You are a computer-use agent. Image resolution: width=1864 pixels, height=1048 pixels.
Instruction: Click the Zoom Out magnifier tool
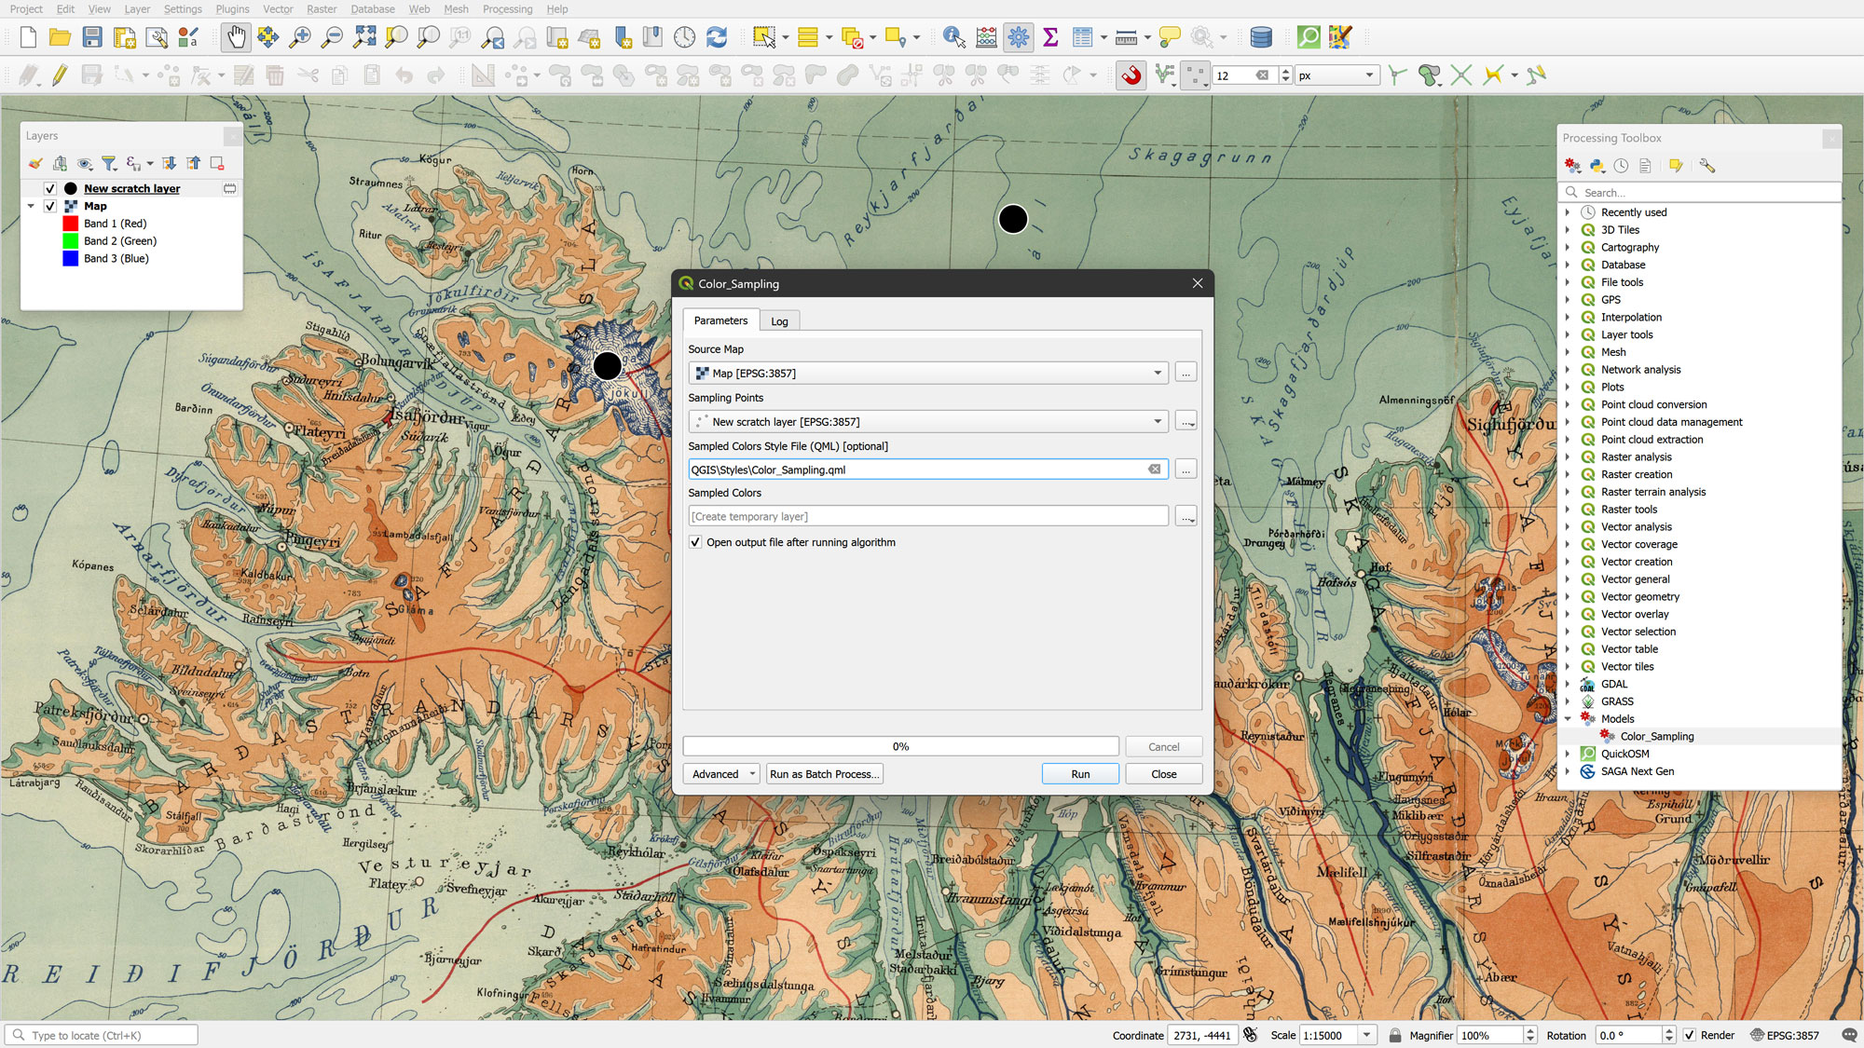click(x=332, y=37)
